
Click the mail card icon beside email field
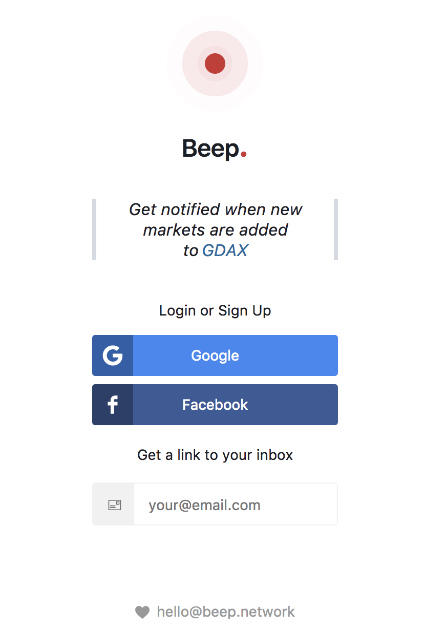point(114,505)
